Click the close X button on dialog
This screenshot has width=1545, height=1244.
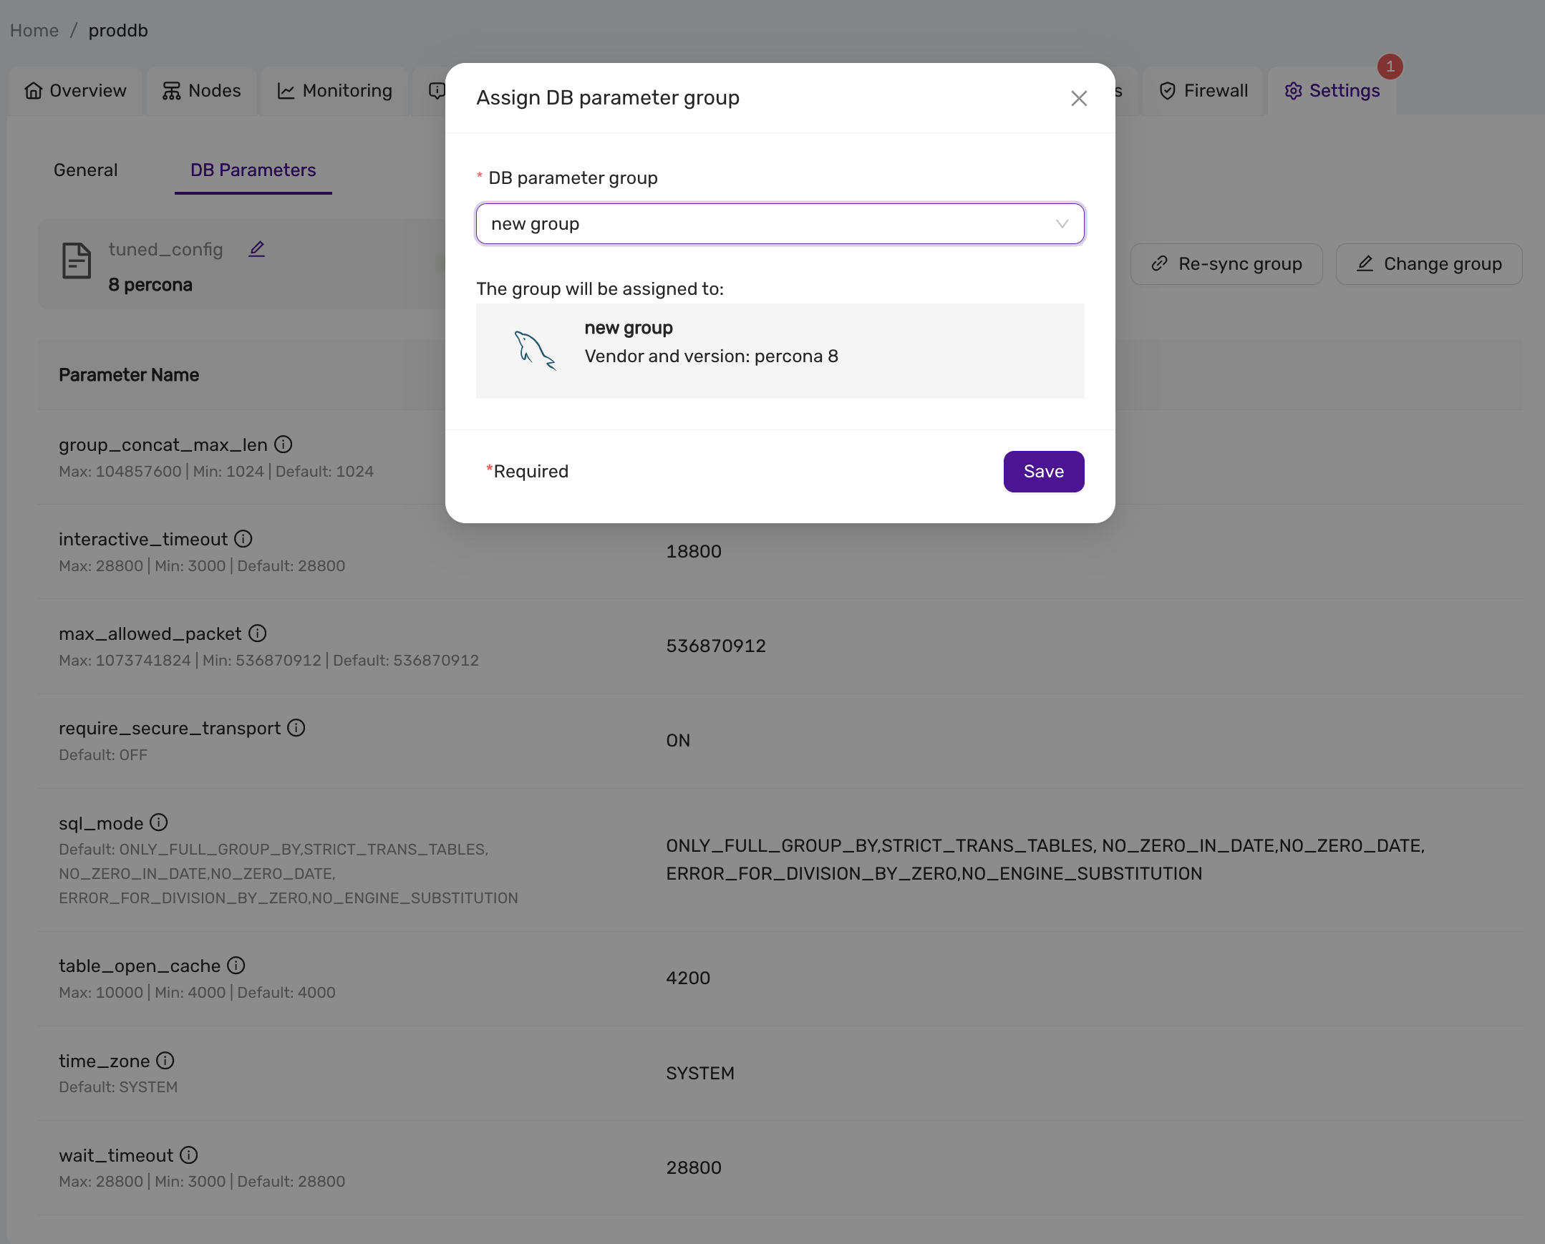pos(1079,98)
